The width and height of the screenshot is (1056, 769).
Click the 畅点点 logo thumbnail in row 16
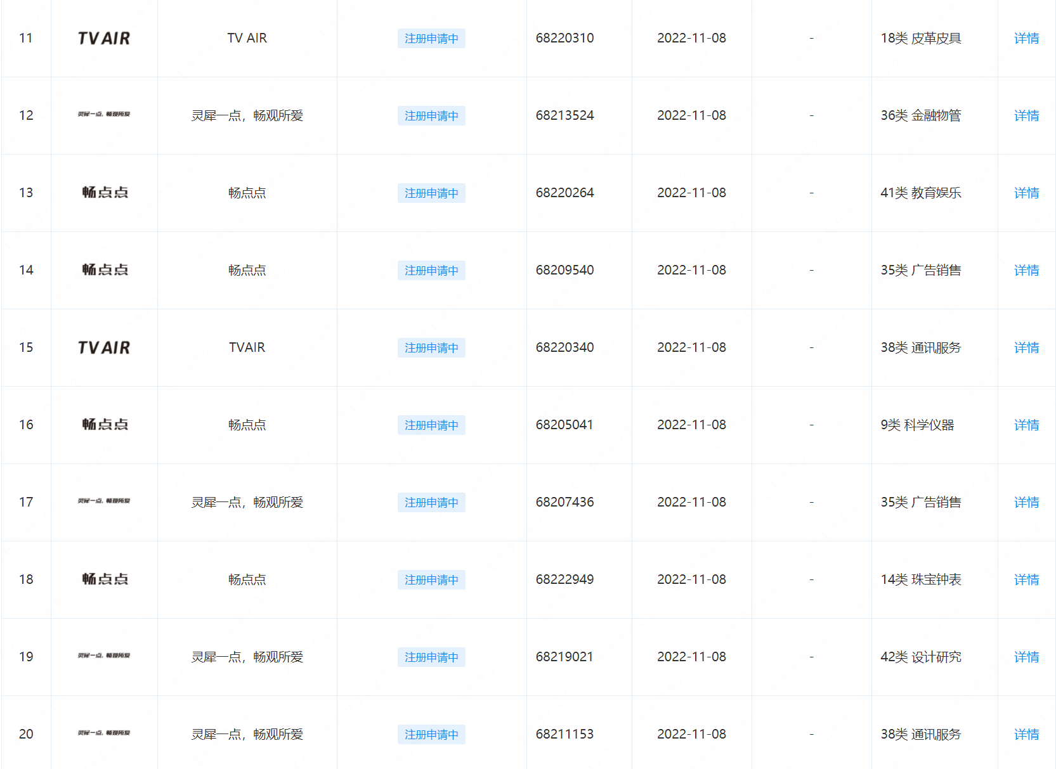pyautogui.click(x=105, y=425)
